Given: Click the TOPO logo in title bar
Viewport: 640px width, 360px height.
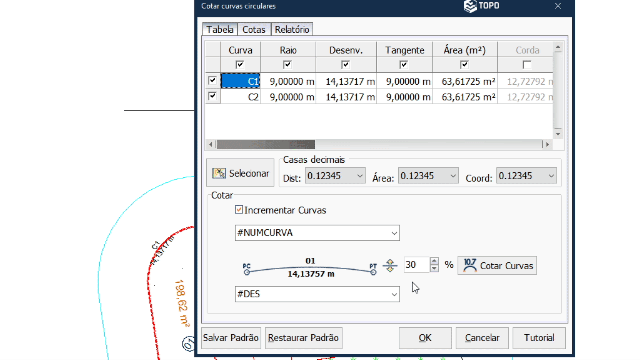Looking at the screenshot, I should 481,6.
